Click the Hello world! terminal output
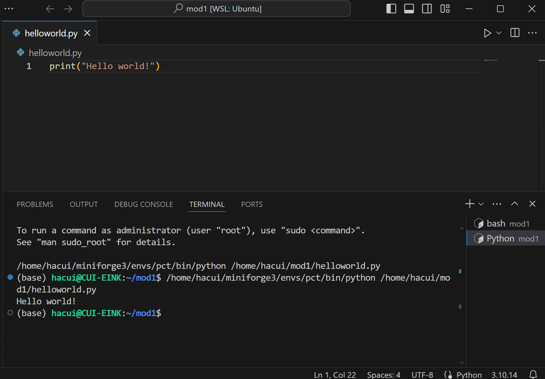 pyautogui.click(x=46, y=301)
